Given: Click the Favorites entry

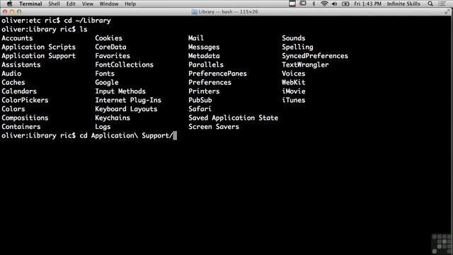Looking at the screenshot, I should coord(113,56).
